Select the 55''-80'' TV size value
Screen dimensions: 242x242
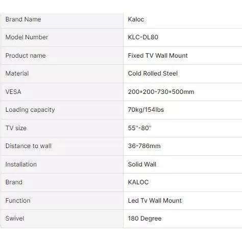pos(139,128)
